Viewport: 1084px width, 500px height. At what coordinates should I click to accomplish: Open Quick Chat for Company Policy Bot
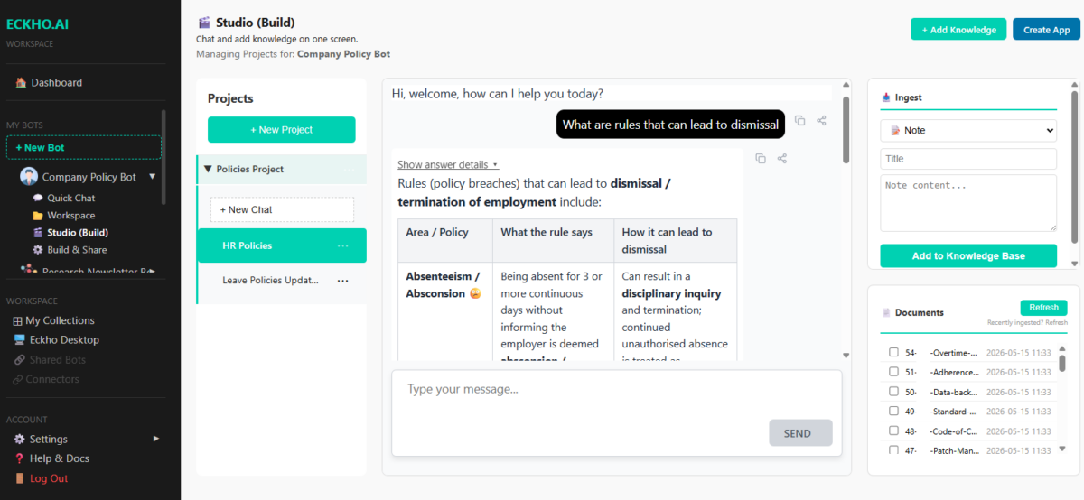click(63, 198)
